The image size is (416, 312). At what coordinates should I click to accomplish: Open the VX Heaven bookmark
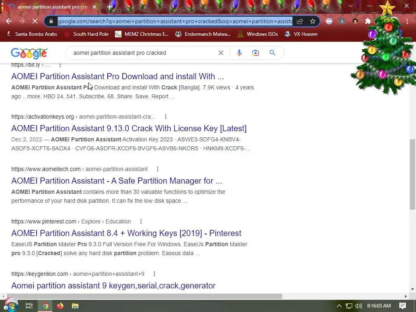[301, 34]
